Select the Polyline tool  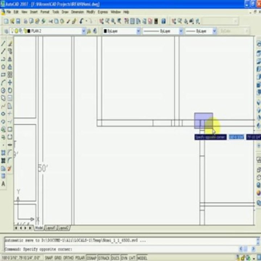point(3,59)
